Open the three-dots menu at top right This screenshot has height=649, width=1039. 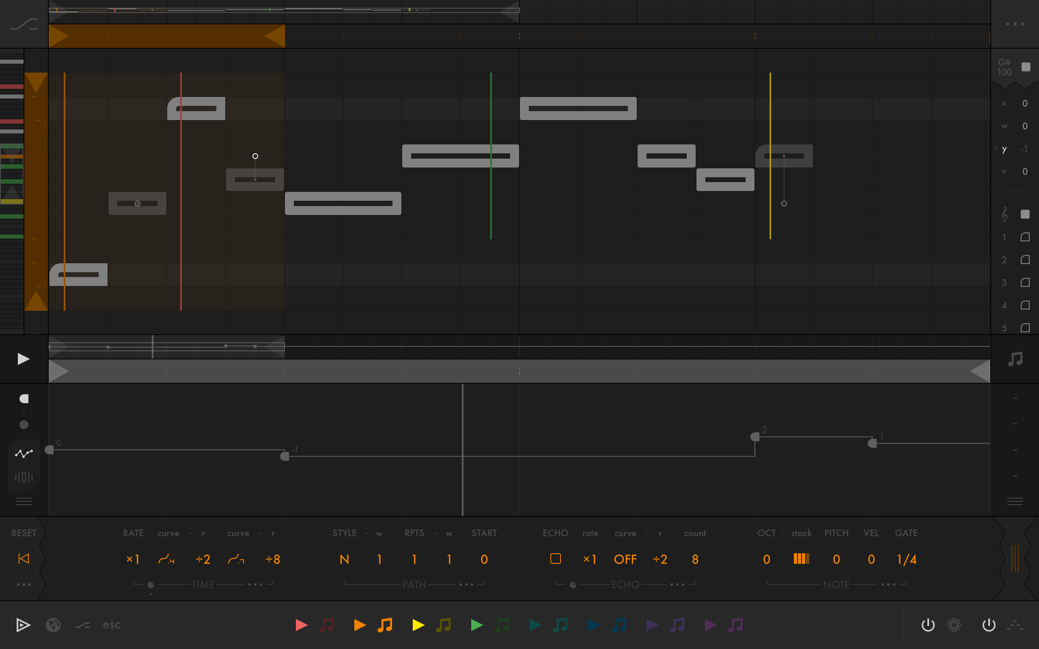pos(1015,24)
